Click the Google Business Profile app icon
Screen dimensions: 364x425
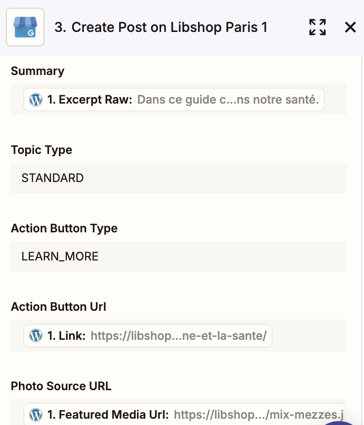pyautogui.click(x=25, y=27)
